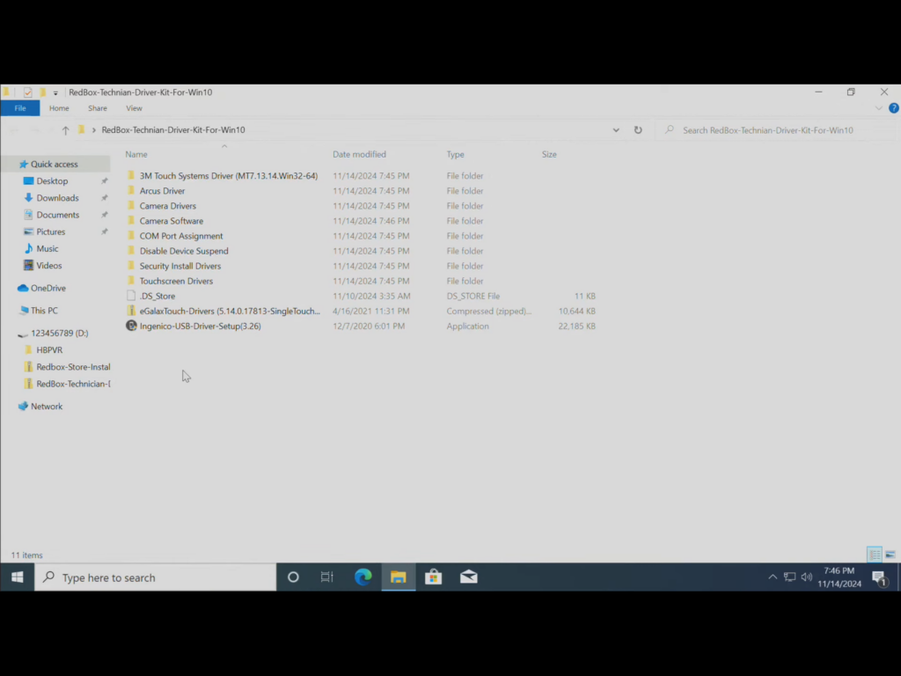This screenshot has width=901, height=676.
Task: Open the blue File menu
Action: pyautogui.click(x=19, y=108)
